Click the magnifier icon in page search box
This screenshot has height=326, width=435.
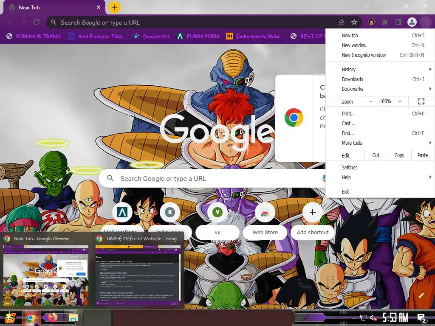coord(110,178)
